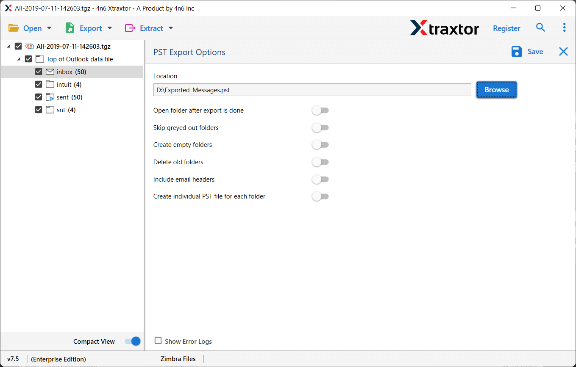Select the sent (50) tree row
576x367 pixels.
pyautogui.click(x=72, y=97)
